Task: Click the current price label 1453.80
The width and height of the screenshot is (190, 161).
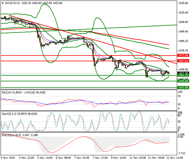Action: pyautogui.click(x=183, y=73)
